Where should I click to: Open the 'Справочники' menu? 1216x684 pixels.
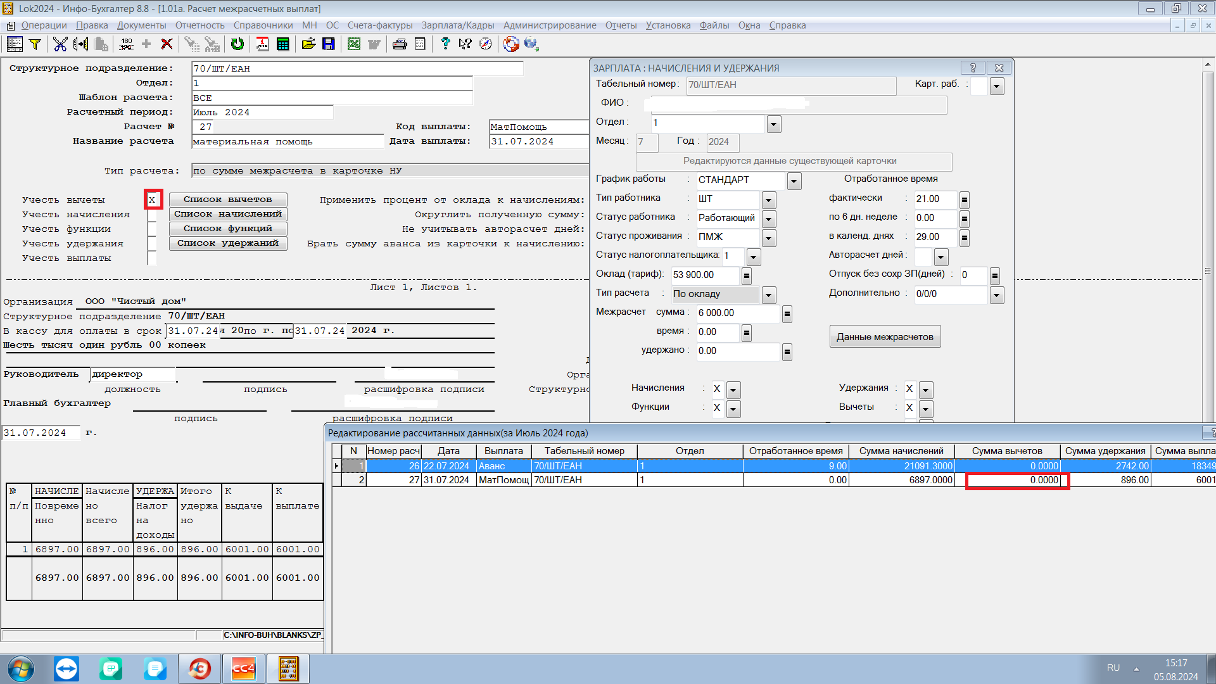263,25
